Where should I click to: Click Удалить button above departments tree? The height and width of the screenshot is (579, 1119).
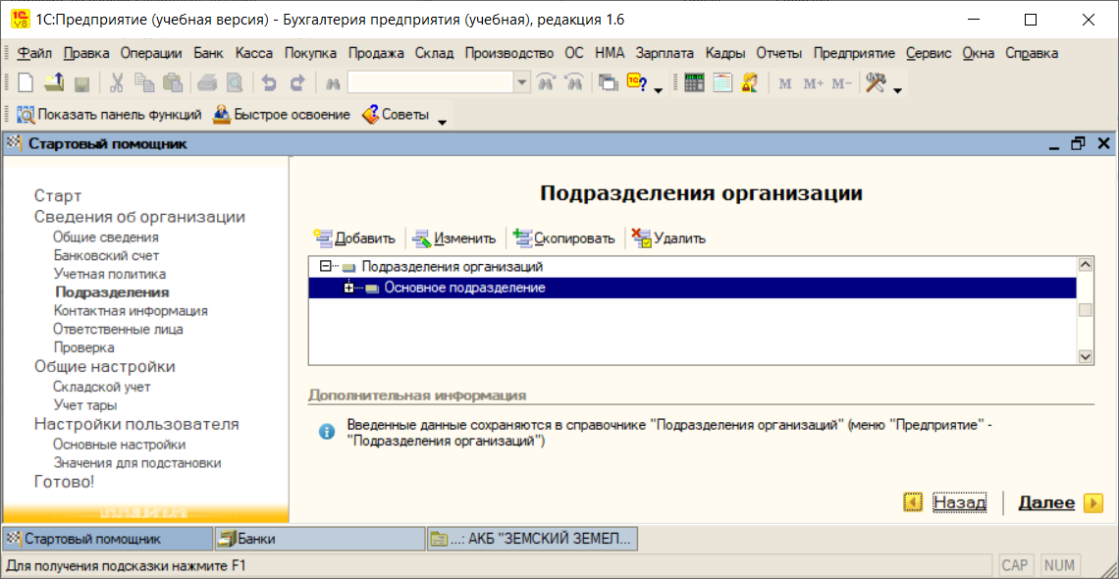669,238
